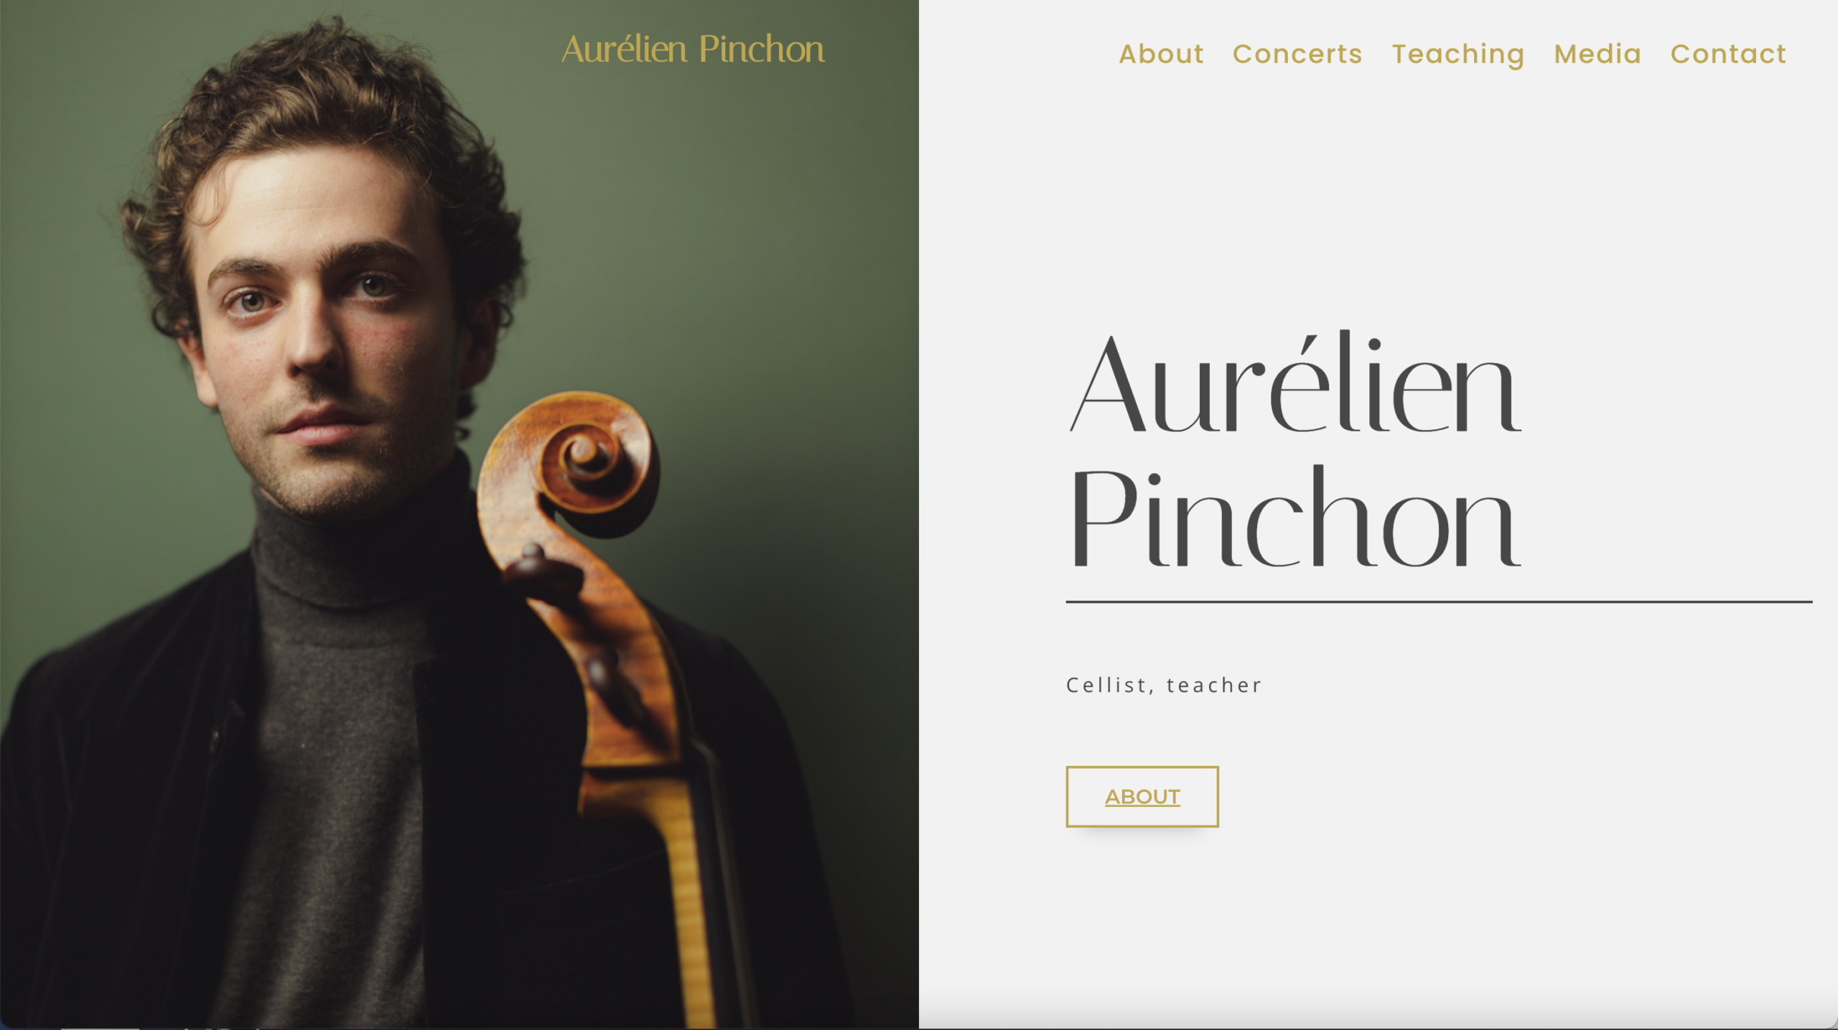Open the Contact page link

pos(1728,54)
